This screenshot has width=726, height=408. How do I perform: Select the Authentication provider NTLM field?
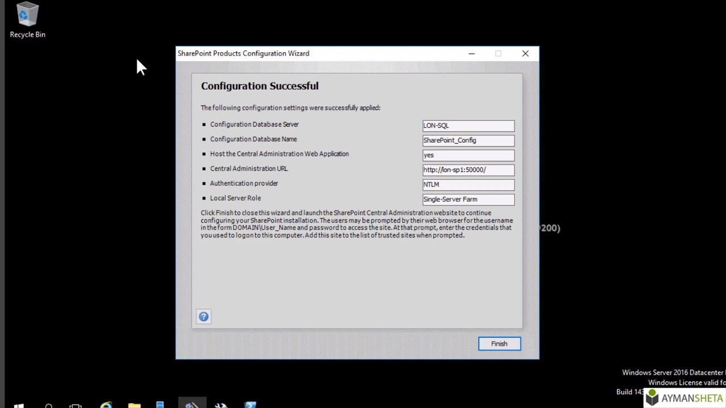(468, 184)
